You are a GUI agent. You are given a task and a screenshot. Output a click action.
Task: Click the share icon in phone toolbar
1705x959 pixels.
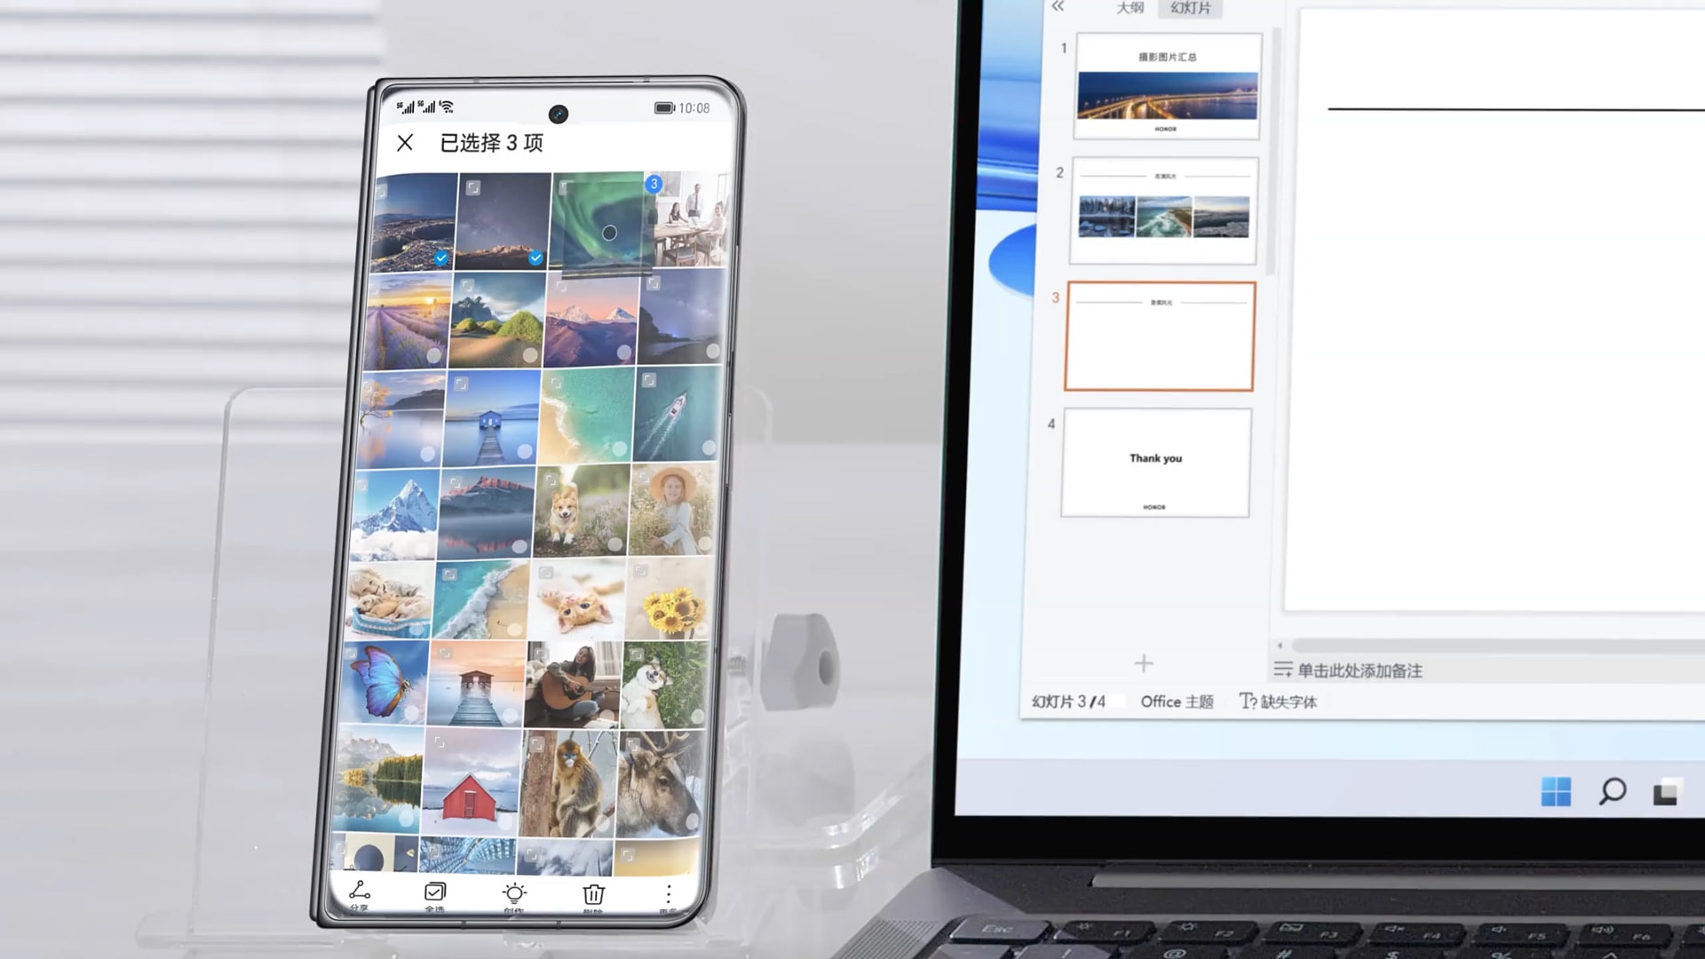[360, 892]
